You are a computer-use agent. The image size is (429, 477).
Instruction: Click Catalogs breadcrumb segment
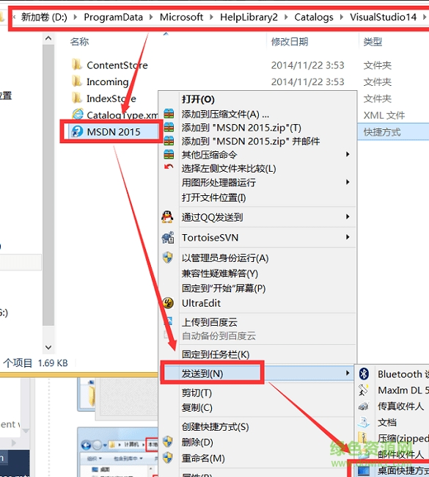click(314, 17)
